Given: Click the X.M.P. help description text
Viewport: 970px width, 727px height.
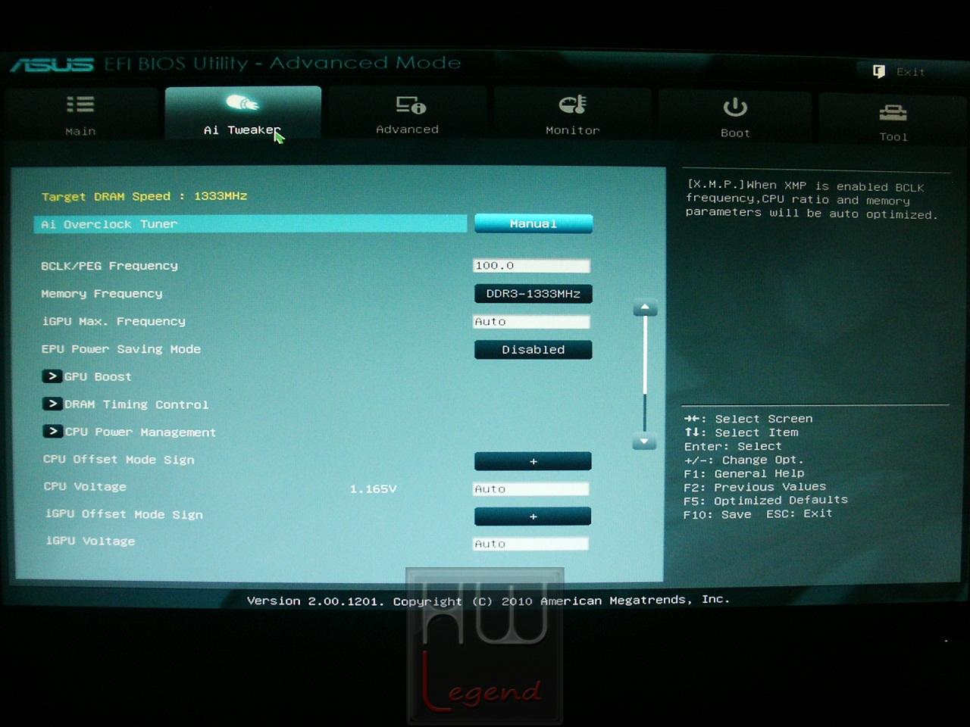Looking at the screenshot, I should pos(812,200).
